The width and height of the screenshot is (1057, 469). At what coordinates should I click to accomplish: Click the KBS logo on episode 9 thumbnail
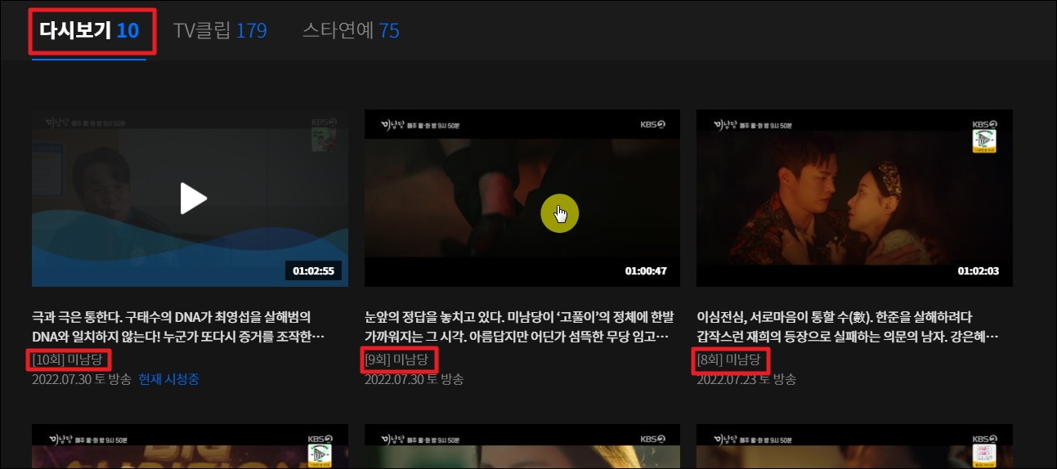coord(654,125)
